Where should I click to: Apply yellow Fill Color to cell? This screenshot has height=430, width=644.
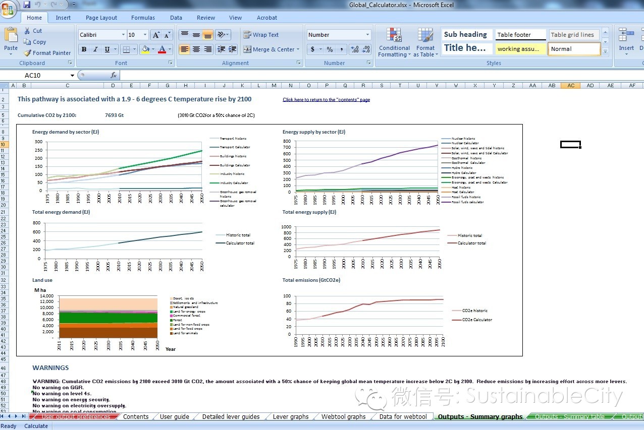(145, 49)
